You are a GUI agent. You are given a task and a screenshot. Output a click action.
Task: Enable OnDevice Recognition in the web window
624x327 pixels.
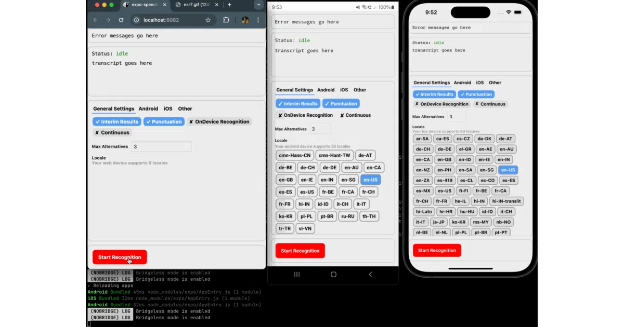coord(219,121)
